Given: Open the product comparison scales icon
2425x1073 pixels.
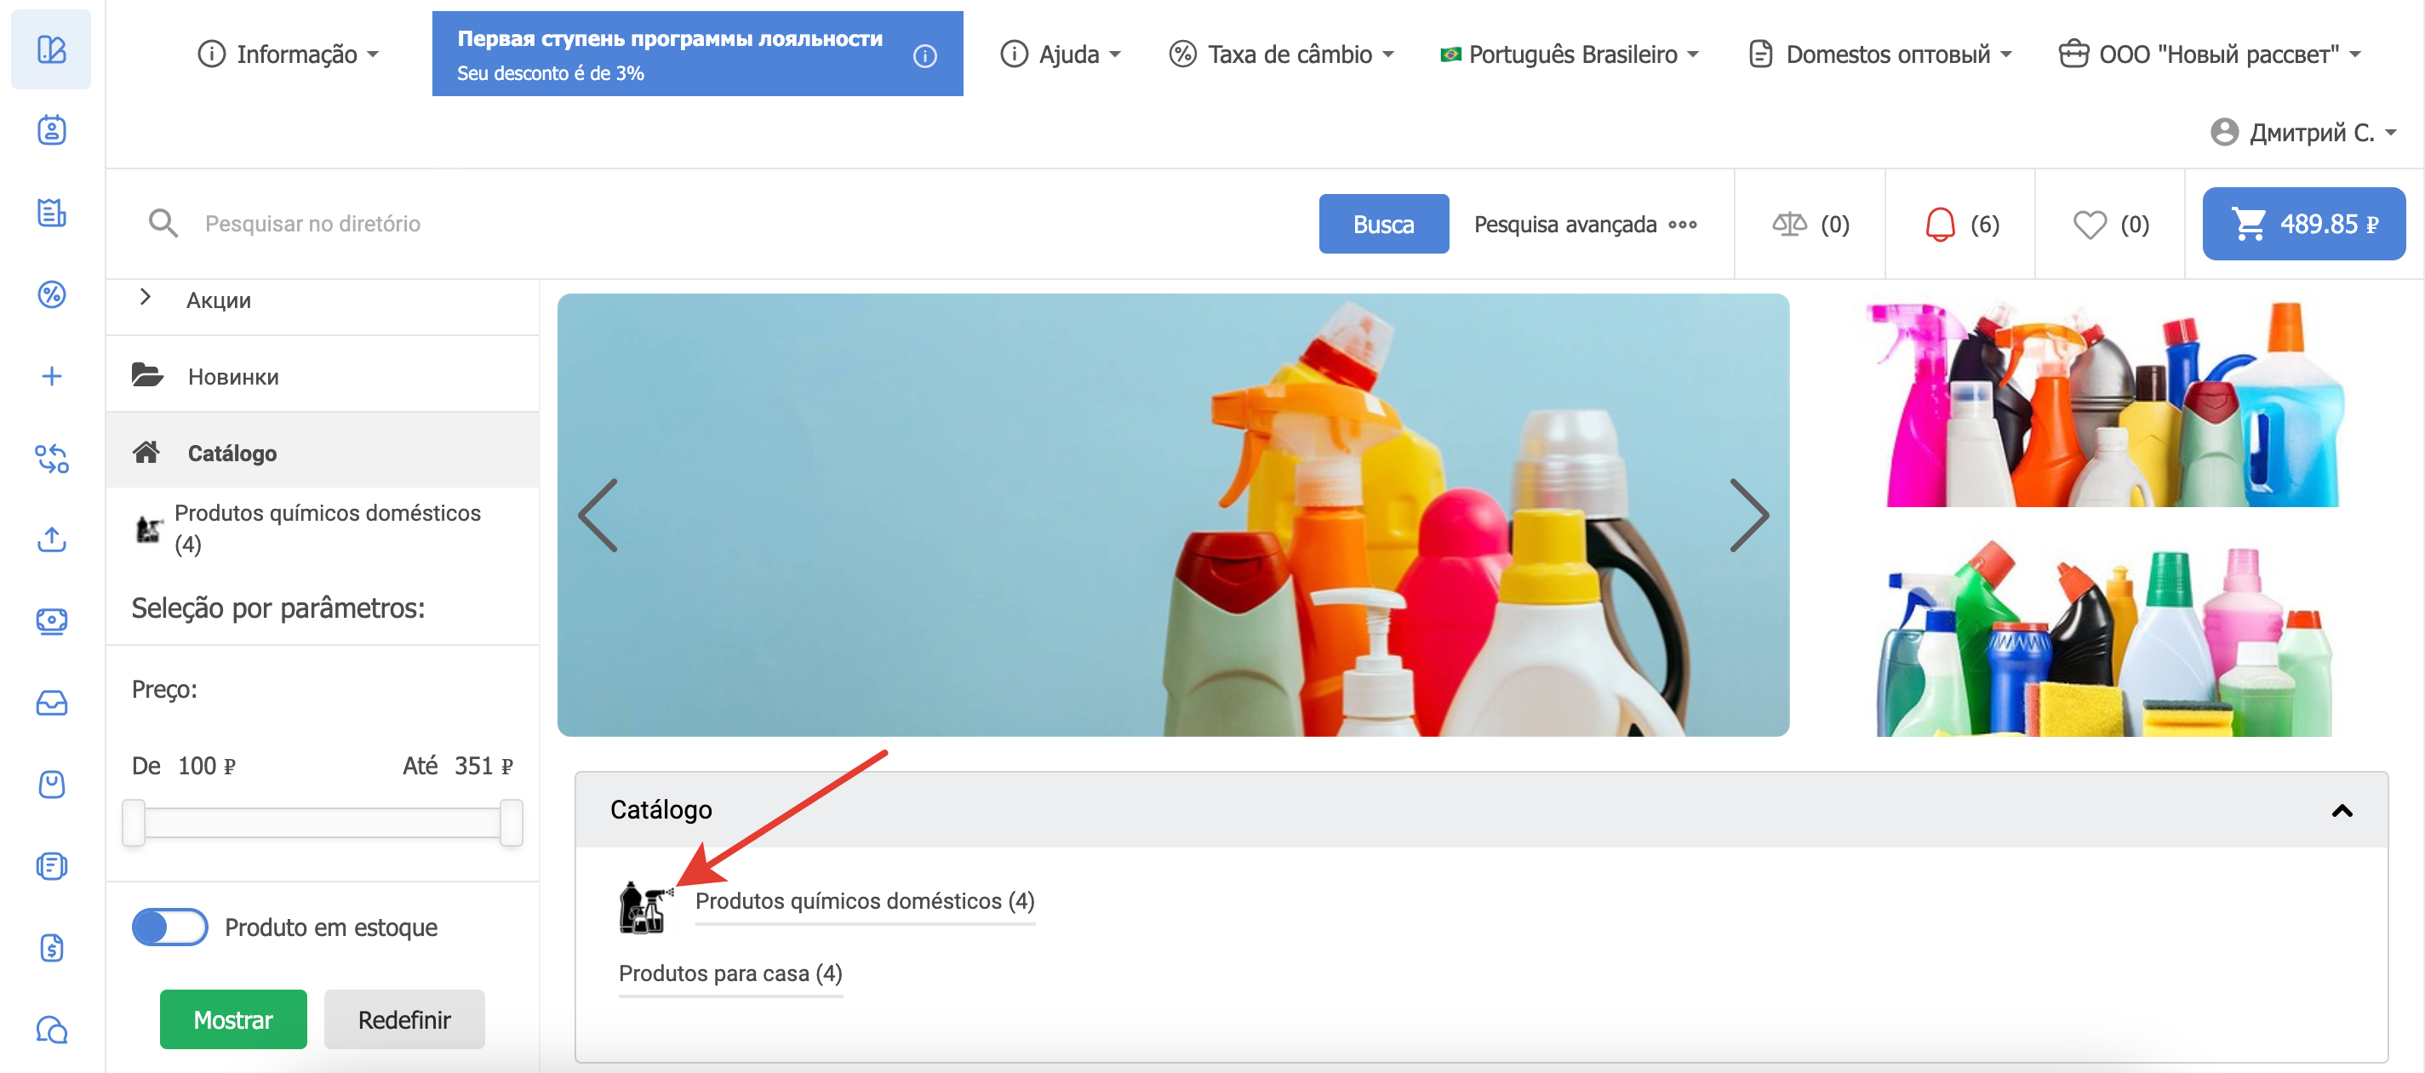Looking at the screenshot, I should (1788, 224).
